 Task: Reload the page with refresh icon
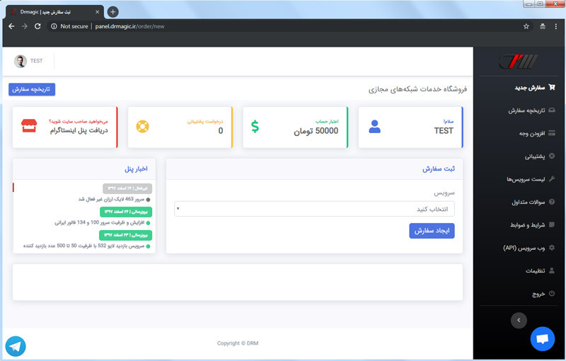click(x=37, y=26)
